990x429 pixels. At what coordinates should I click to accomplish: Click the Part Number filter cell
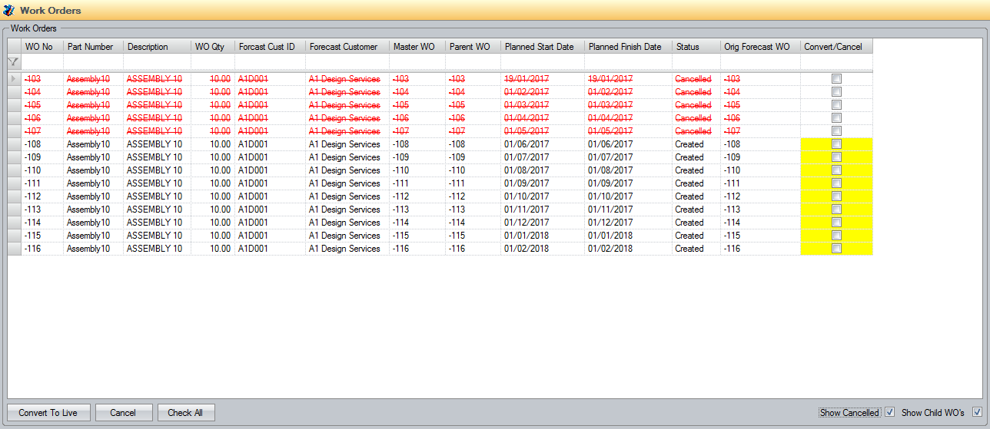(93, 61)
